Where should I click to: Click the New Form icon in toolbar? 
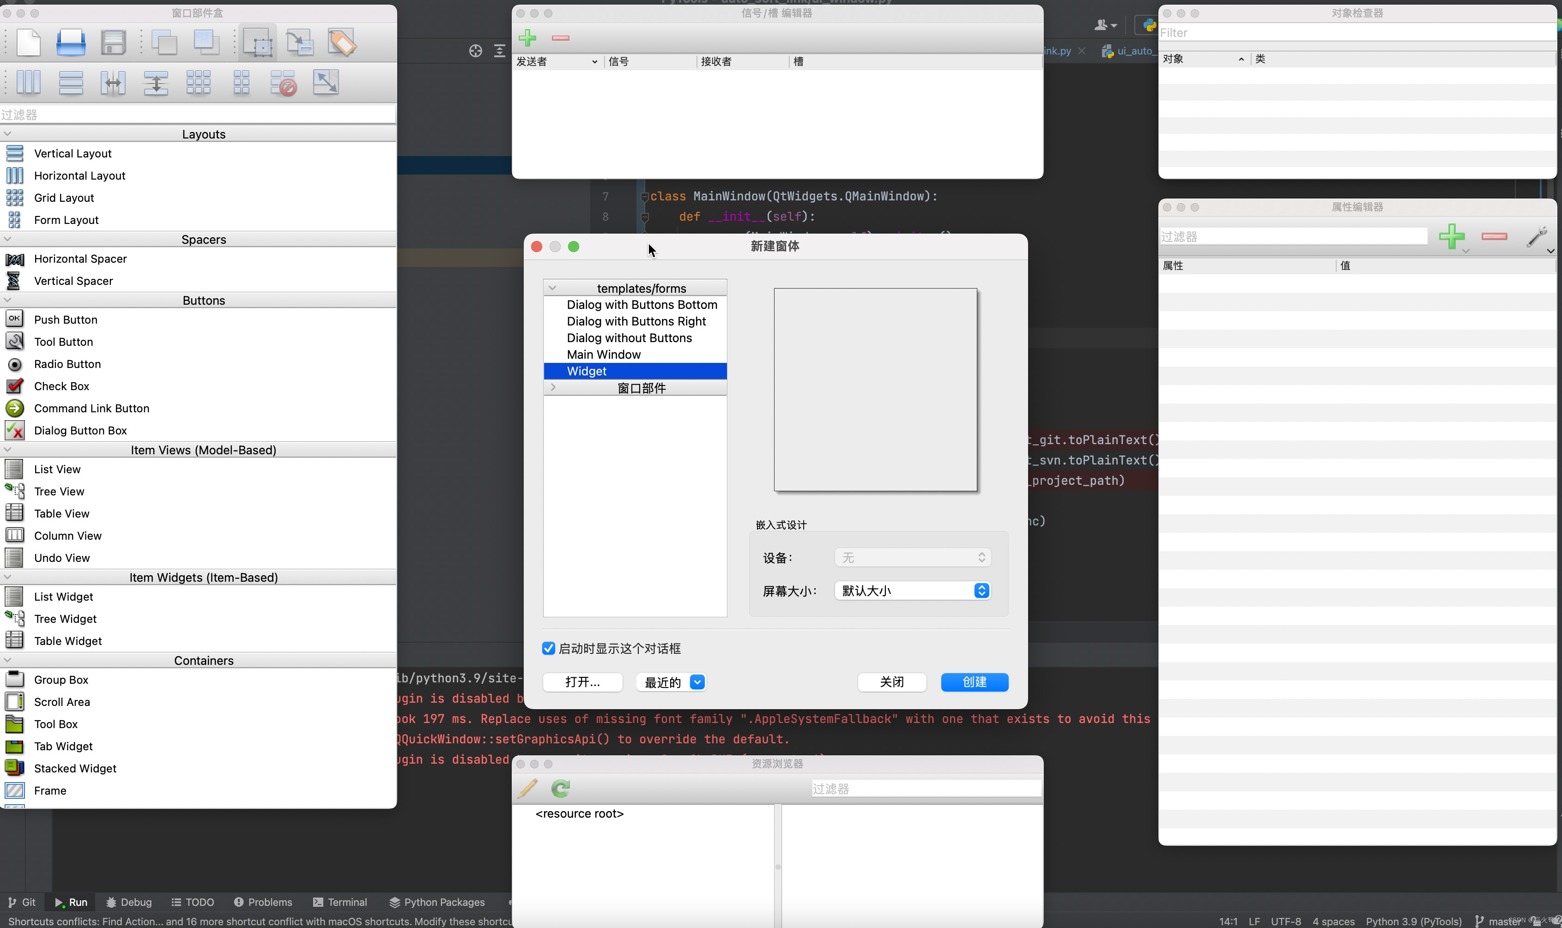[x=28, y=42]
